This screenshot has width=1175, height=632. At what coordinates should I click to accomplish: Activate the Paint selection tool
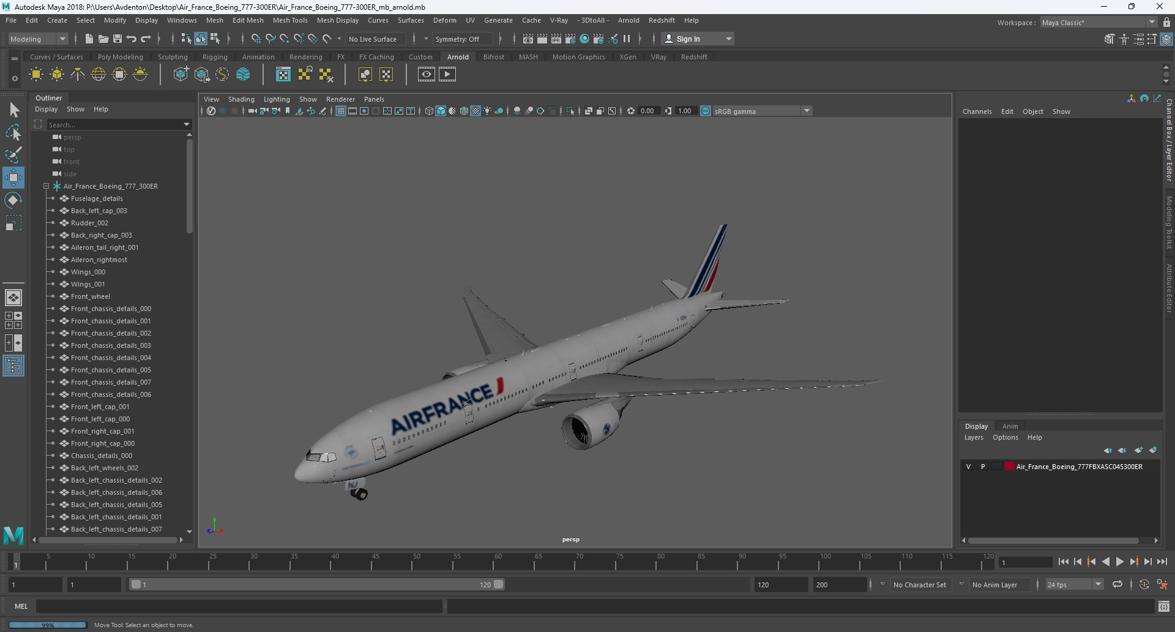point(13,155)
